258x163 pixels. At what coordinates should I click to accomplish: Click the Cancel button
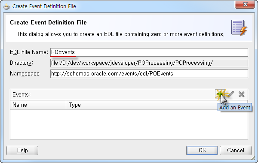236,151
